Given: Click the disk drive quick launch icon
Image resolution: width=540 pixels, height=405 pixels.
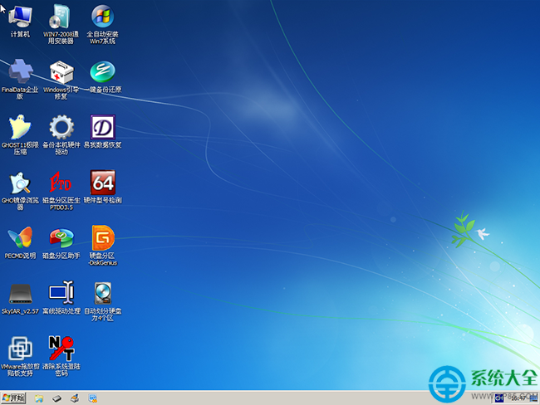Looking at the screenshot, I should [56, 398].
